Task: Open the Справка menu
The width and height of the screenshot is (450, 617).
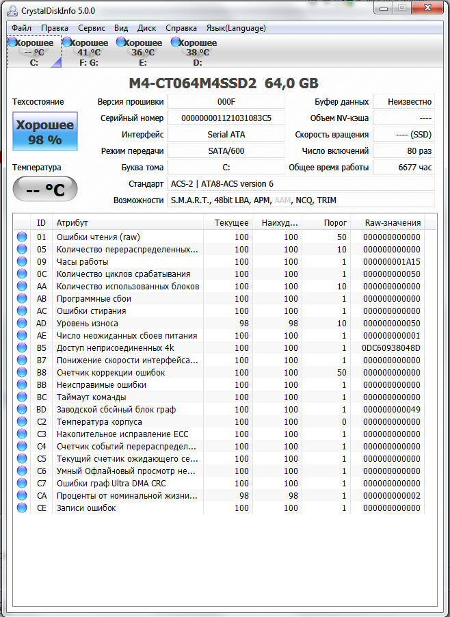Action: click(x=181, y=28)
